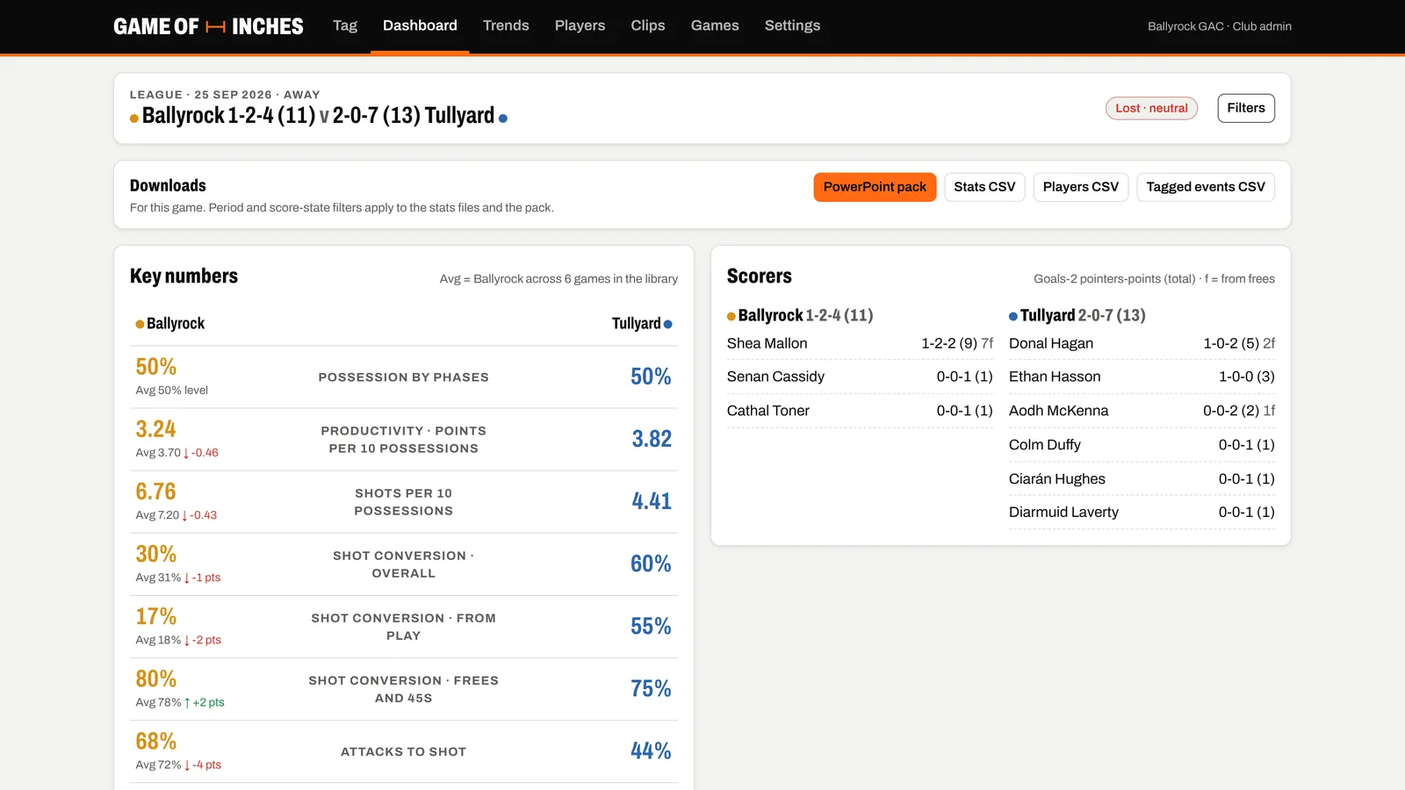Click Ballyrock's 3.24 productivity value

pos(155,429)
